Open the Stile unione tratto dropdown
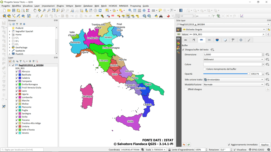Viewport: 271px width, 152px height. 234,79
